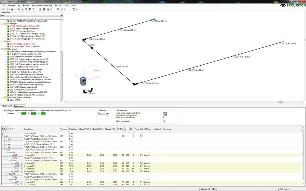The width and height of the screenshot is (306, 191).
Task: Click the L:2.20 m ø:4.50 mm pipe label
Action: [x=121, y=67]
